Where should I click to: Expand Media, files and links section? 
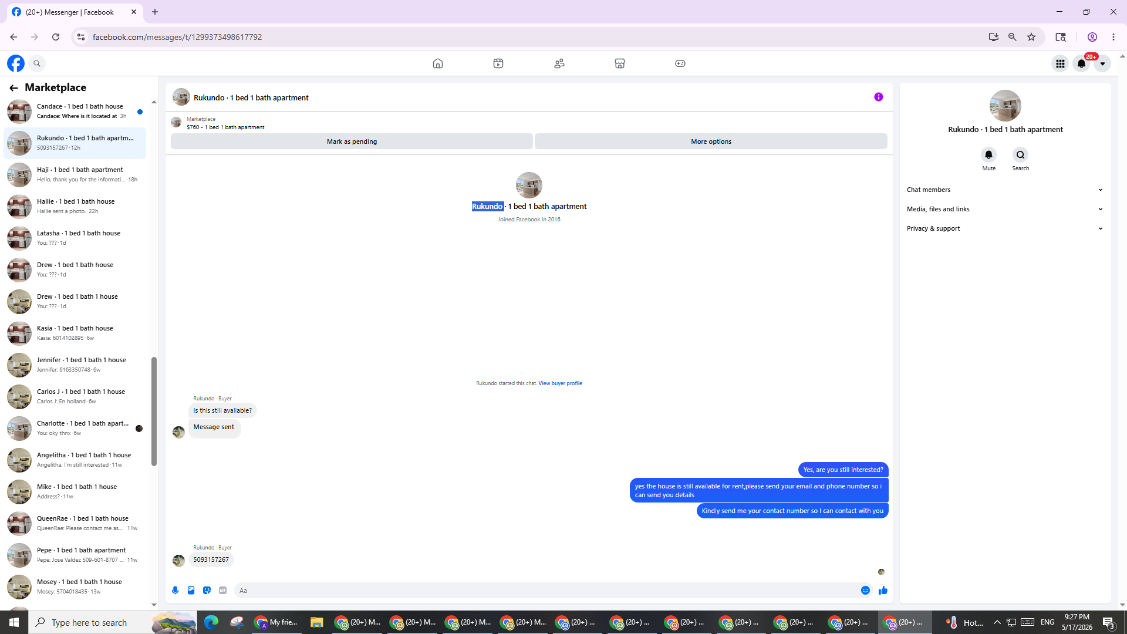coord(1005,209)
